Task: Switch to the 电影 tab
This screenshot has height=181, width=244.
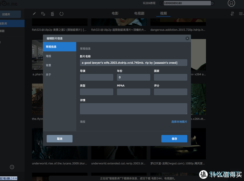Action: [115, 13]
